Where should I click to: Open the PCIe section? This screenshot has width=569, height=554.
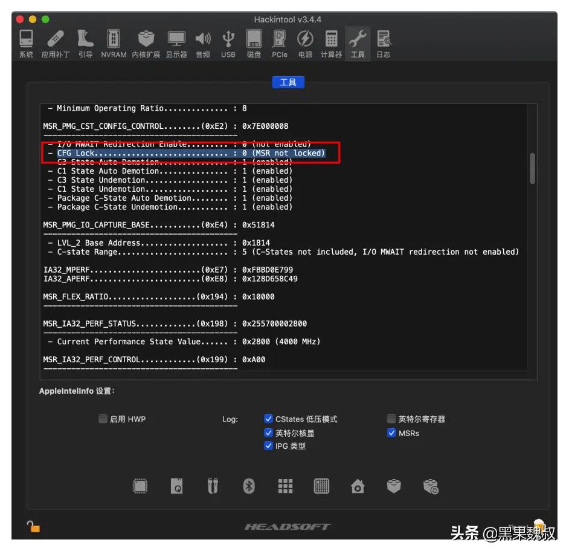click(280, 44)
